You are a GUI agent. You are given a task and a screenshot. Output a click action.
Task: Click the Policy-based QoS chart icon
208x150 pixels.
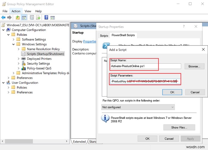click(x=23, y=68)
